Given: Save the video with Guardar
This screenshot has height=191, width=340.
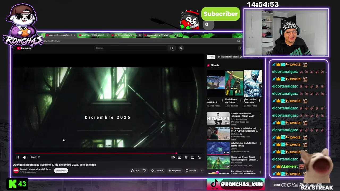Looking at the screenshot, I should [x=191, y=171].
